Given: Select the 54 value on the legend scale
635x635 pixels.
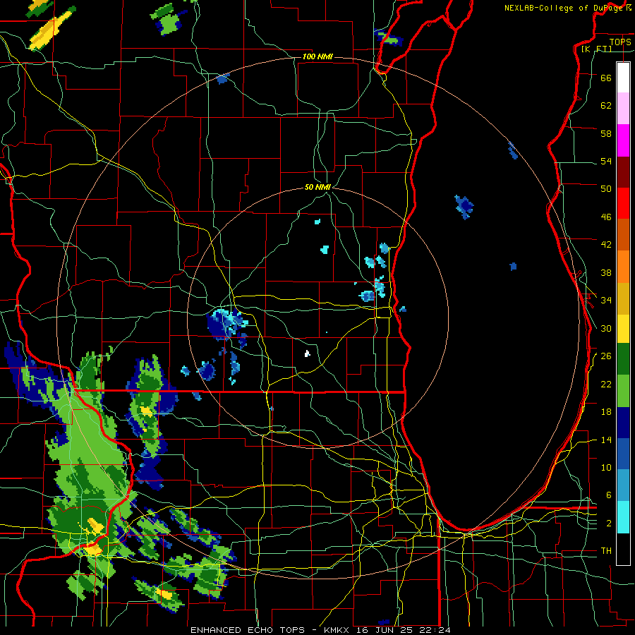Looking at the screenshot, I should point(606,161).
